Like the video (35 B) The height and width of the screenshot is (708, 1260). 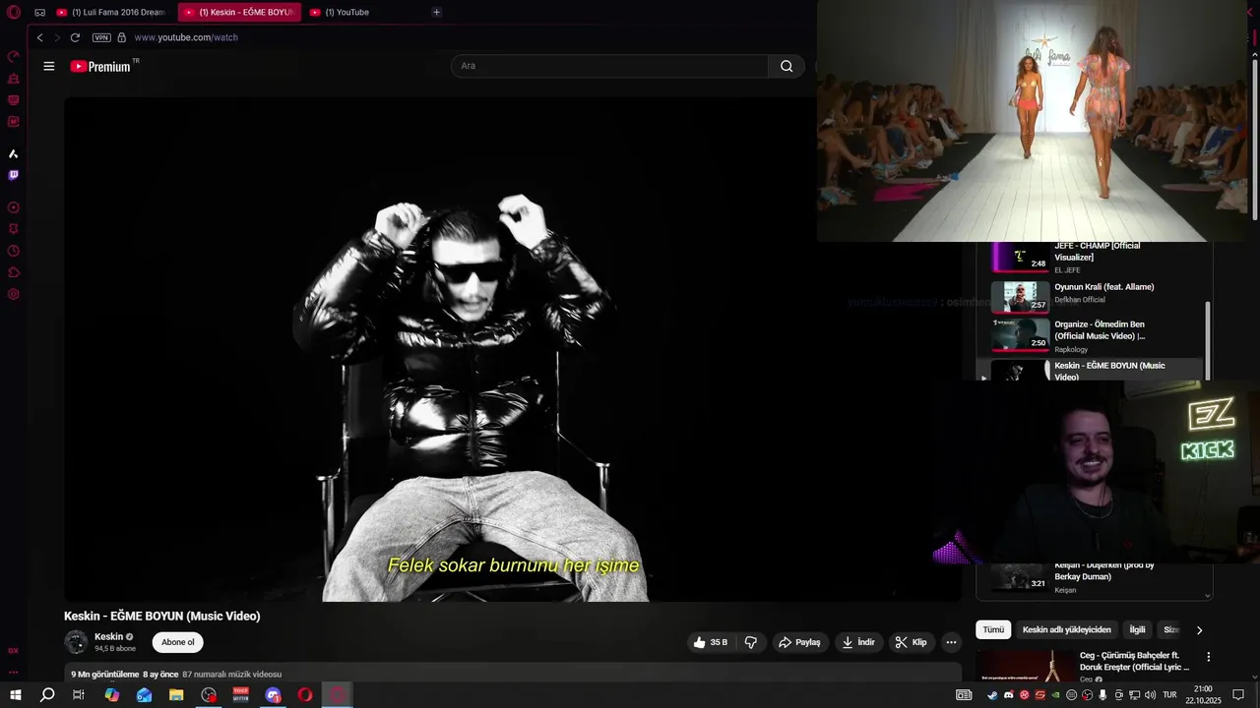tap(711, 642)
